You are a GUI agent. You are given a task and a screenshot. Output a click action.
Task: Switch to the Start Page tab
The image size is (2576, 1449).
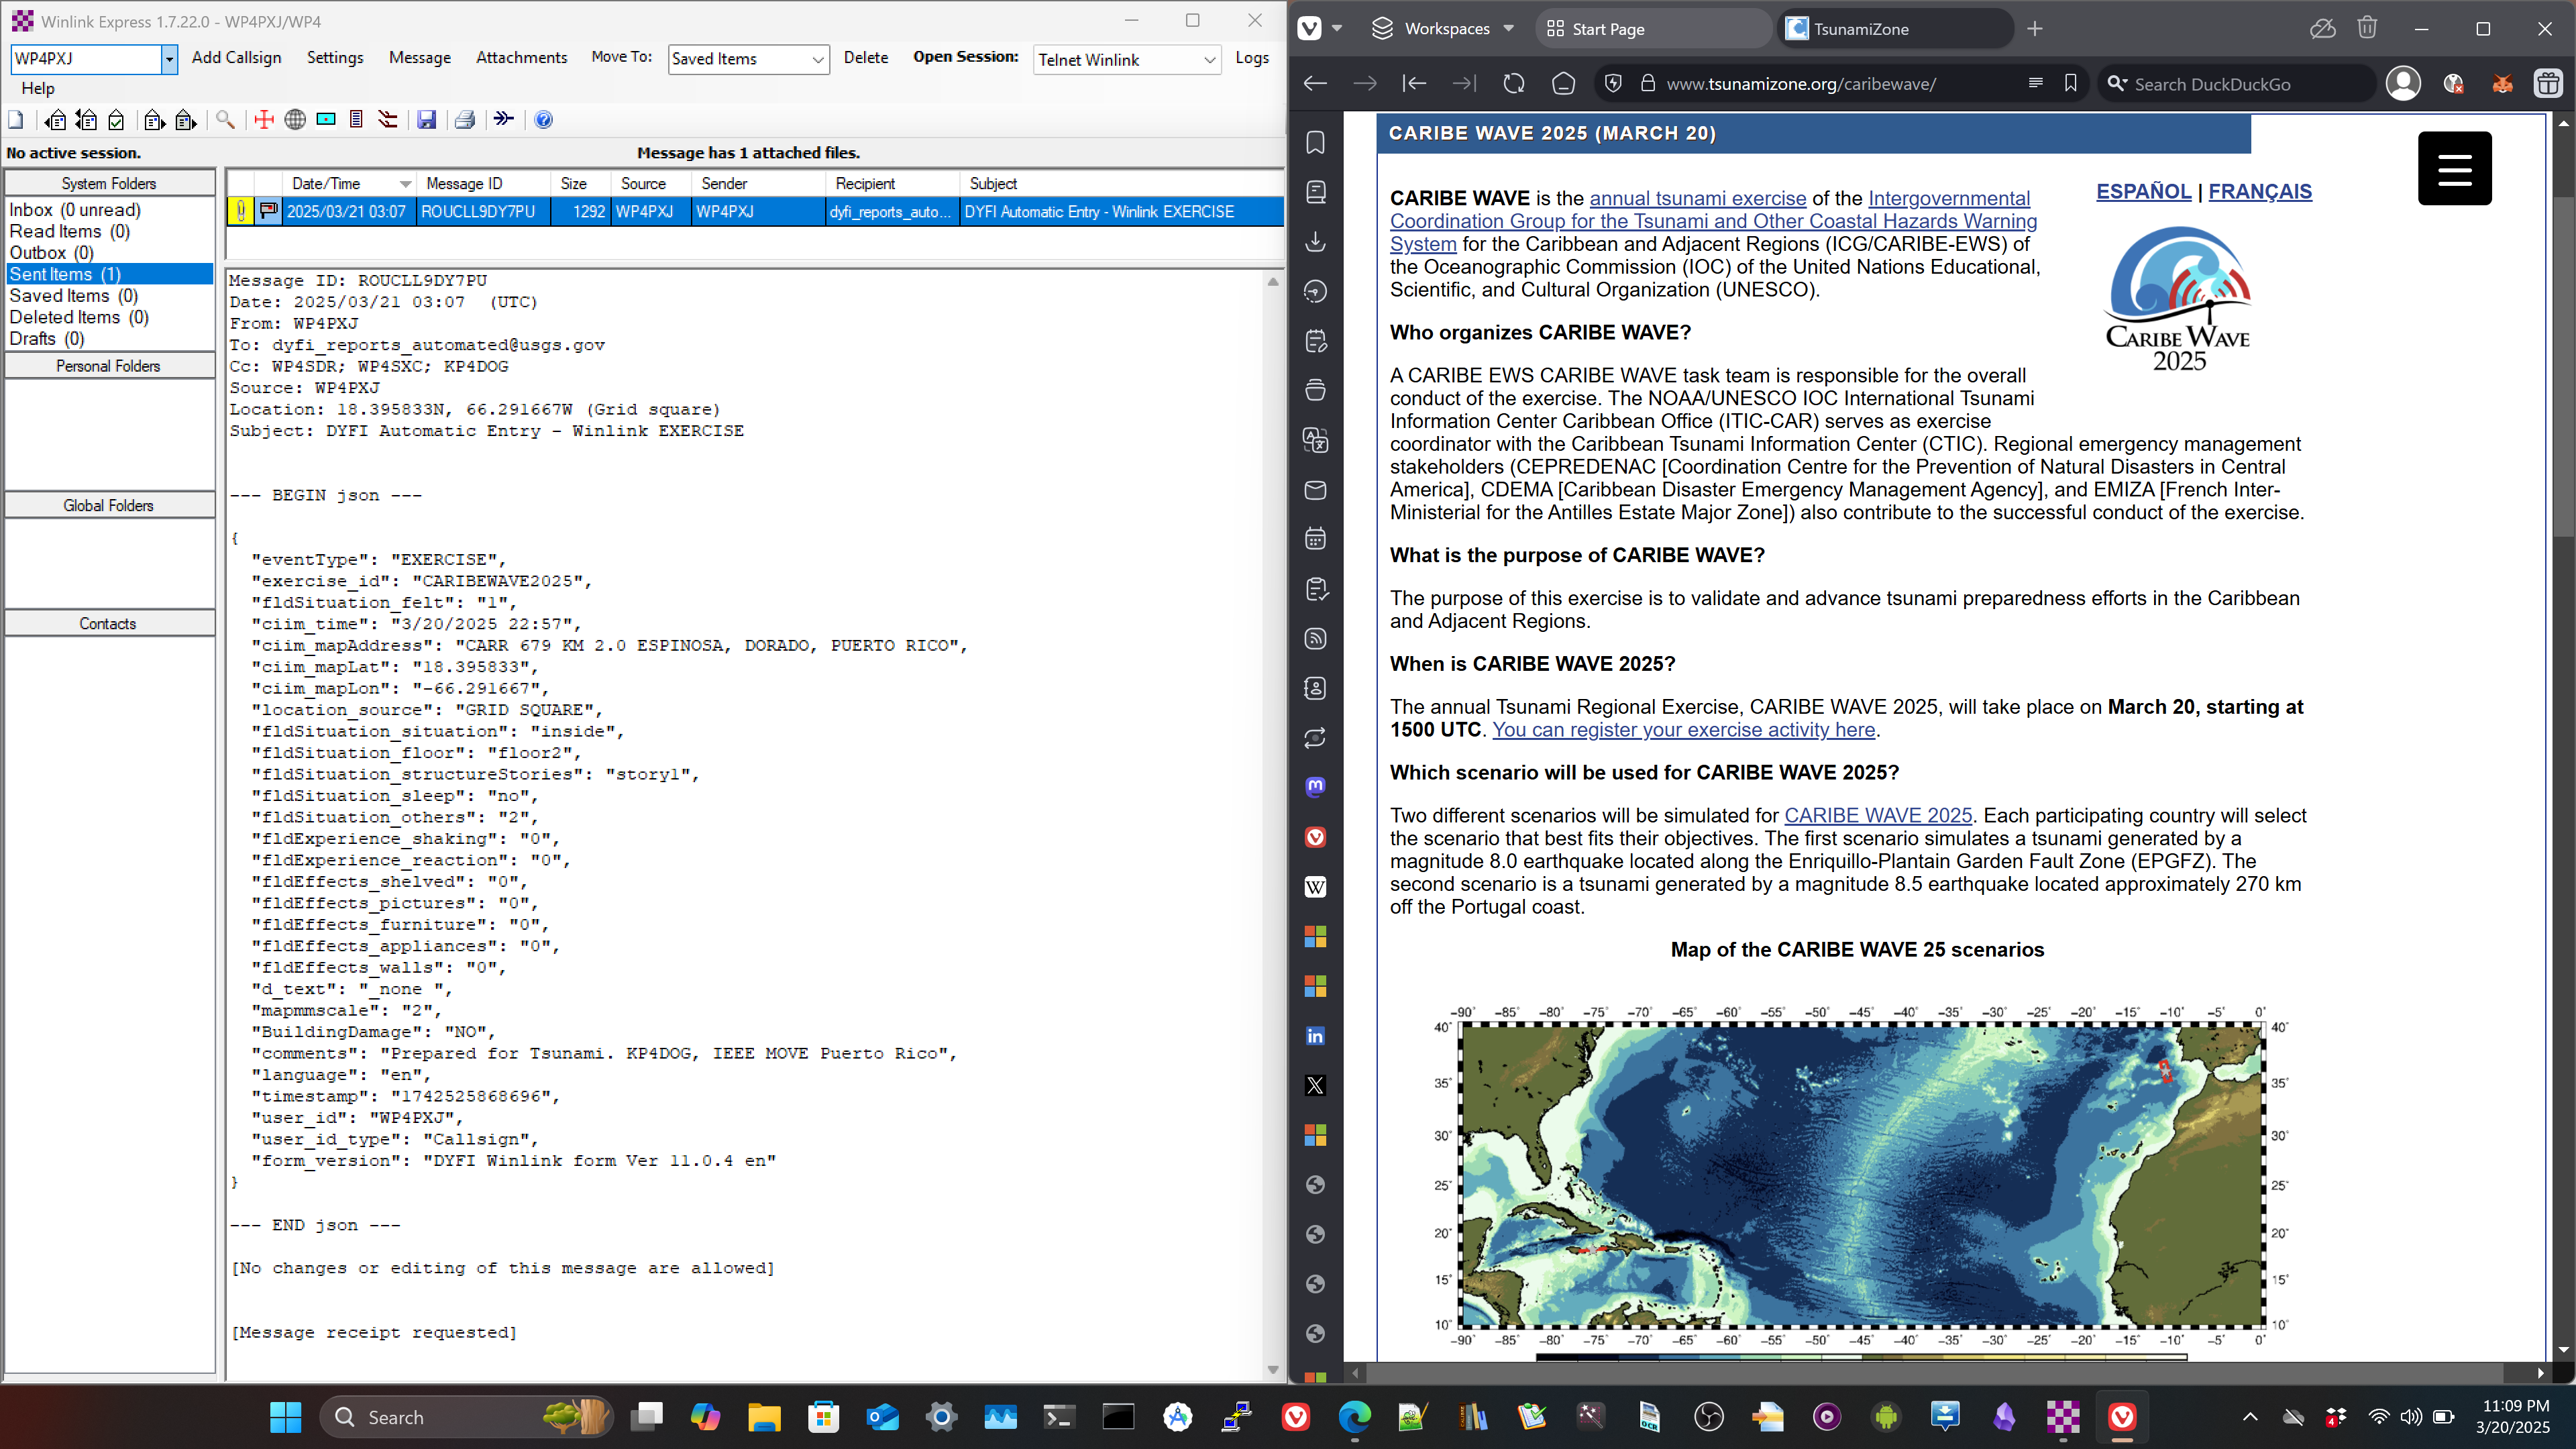(x=1654, y=29)
